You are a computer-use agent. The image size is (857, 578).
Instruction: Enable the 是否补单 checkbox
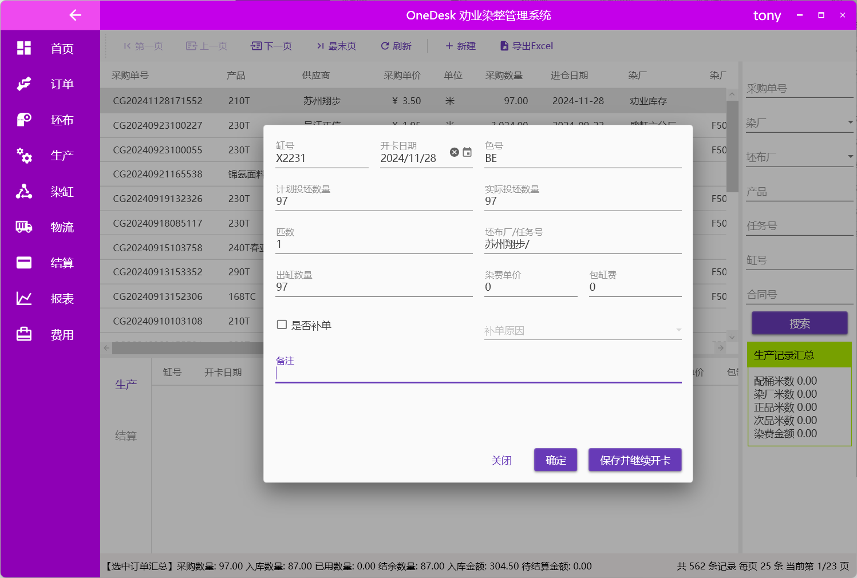click(x=282, y=325)
